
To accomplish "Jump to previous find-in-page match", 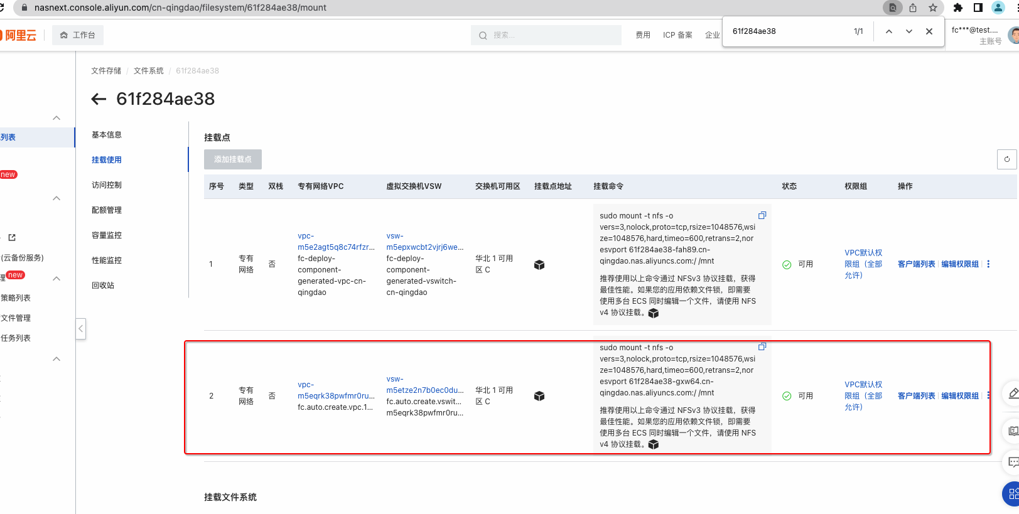I will (x=889, y=31).
